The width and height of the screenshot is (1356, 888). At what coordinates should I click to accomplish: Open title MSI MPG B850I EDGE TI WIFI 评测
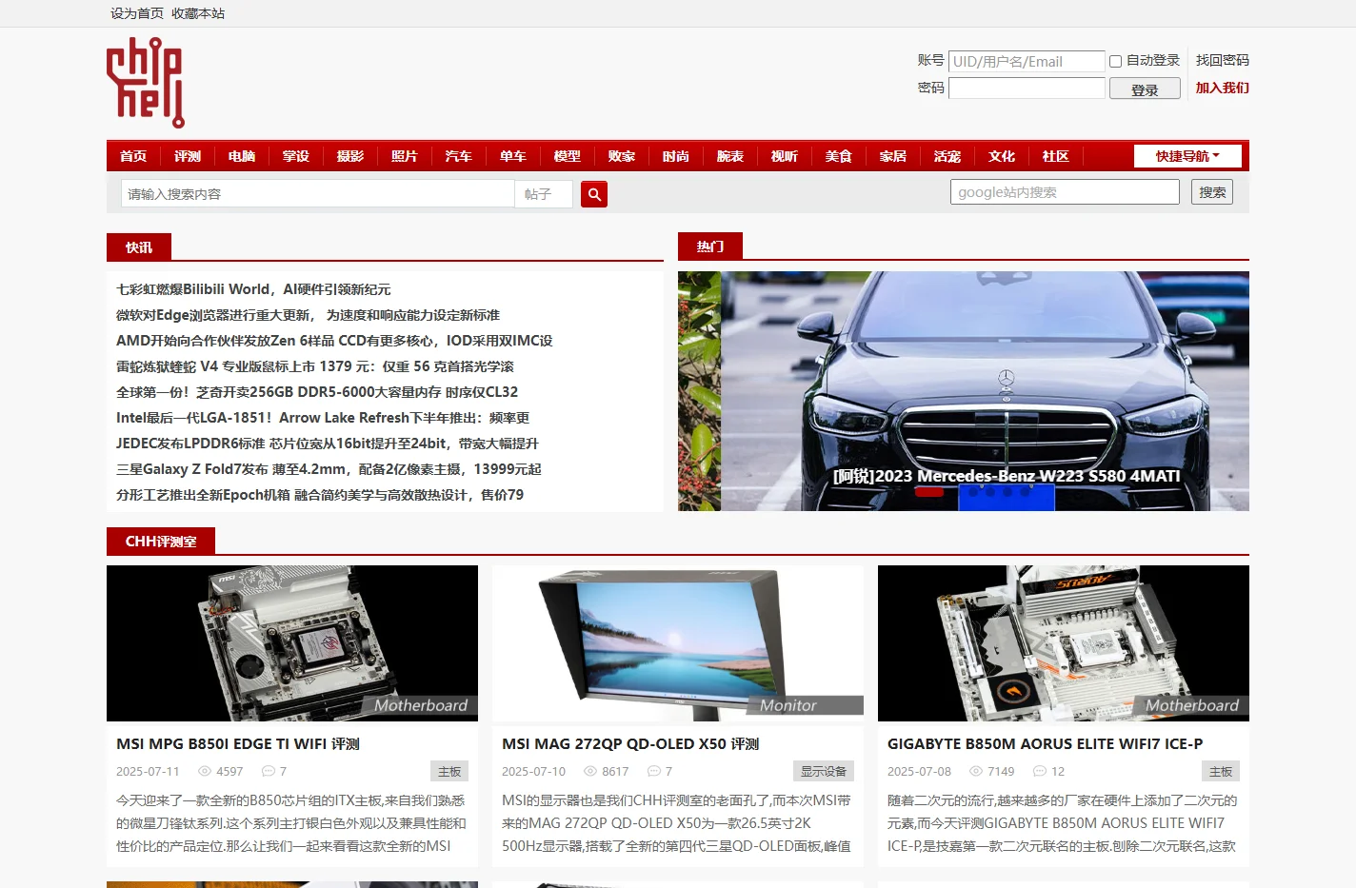(x=238, y=744)
